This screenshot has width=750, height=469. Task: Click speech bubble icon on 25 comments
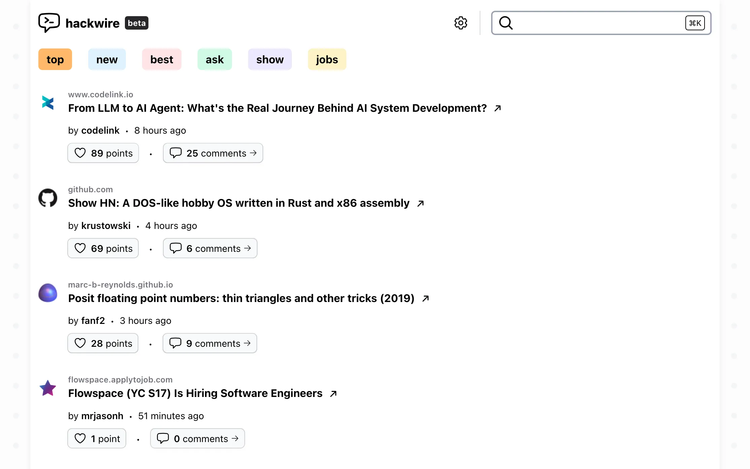click(x=175, y=153)
